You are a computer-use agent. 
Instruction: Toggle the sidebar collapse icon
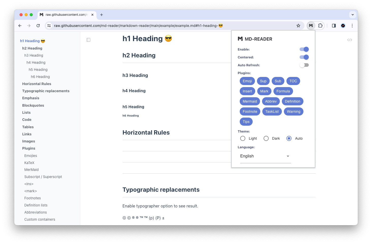point(88,40)
